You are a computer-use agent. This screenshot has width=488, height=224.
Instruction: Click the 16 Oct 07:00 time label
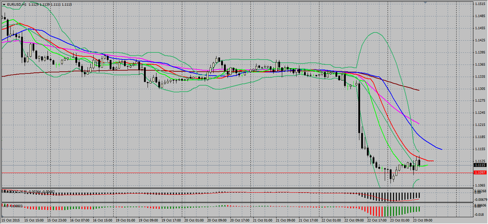click(x=79, y=220)
